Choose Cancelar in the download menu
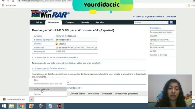Screen dimensions: 195x109 click(37, 94)
